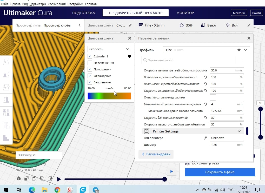The image size is (265, 193).
Task: Reset maximum small hole size value
Action: (205, 104)
